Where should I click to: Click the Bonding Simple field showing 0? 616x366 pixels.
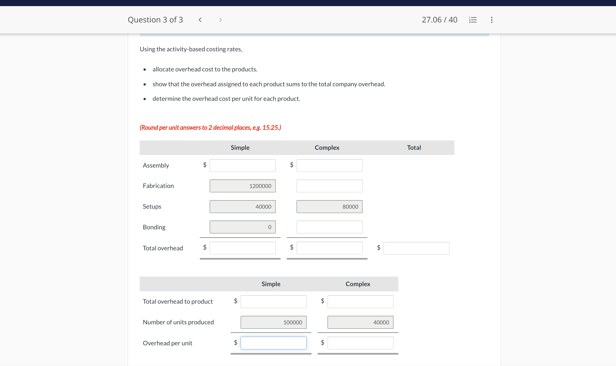coord(242,227)
